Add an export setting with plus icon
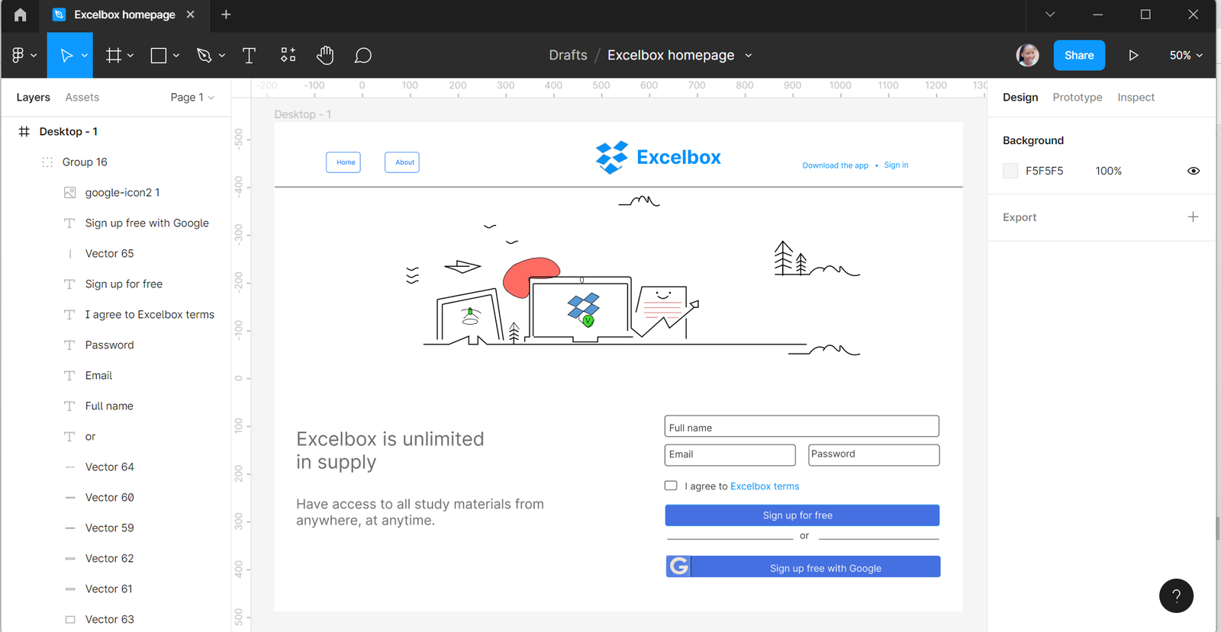The image size is (1221, 632). coord(1193,217)
